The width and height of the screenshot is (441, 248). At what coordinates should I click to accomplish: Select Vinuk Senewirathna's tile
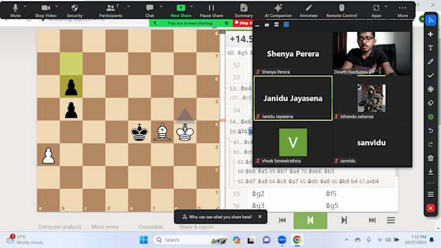pos(292,142)
